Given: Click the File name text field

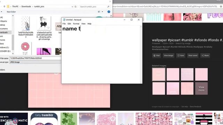Looking at the screenshot, I should pos(35,58).
